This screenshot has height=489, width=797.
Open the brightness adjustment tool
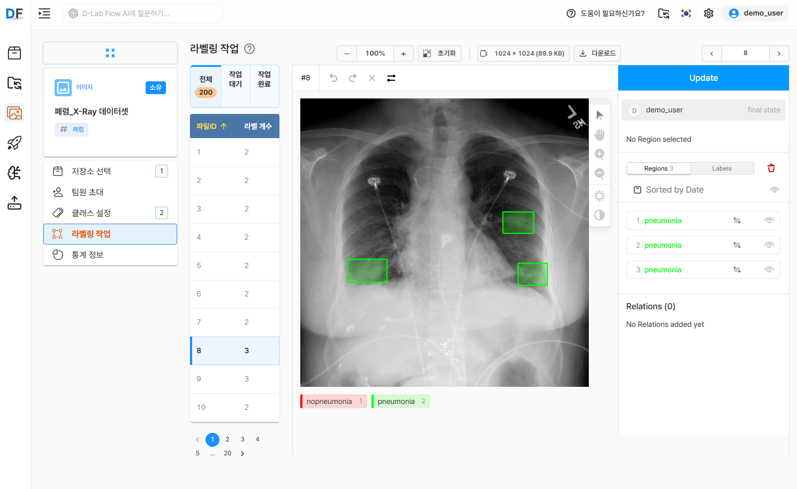599,196
